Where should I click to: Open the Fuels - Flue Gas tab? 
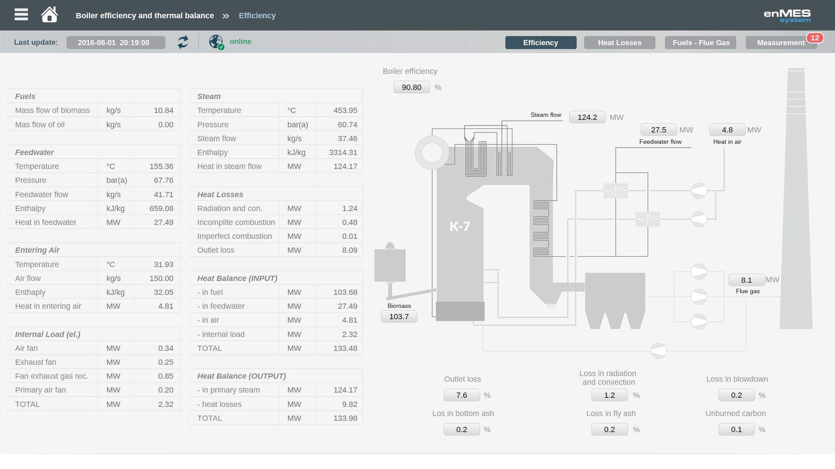[701, 43]
